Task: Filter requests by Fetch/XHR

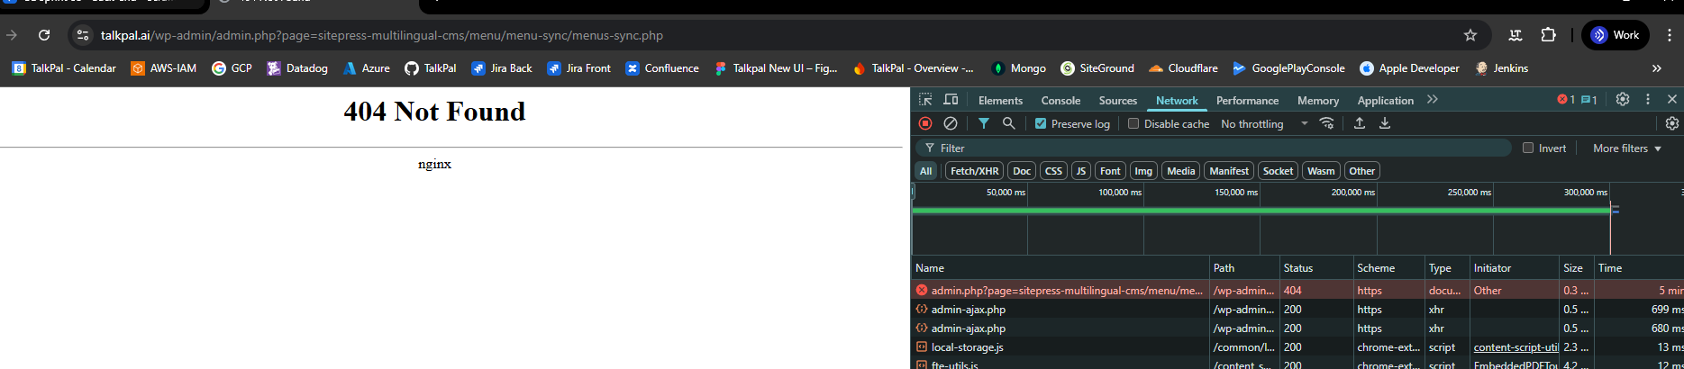Action: point(974,171)
